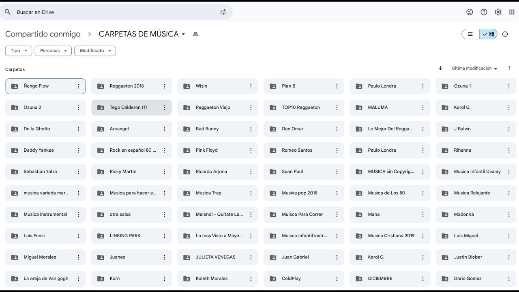Screen dimensions: 519x292
Task: Select the Ricardo Arjona folder
Action: pos(218,172)
